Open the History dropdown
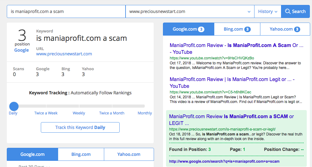This screenshot has height=167, width=312. click(x=268, y=11)
